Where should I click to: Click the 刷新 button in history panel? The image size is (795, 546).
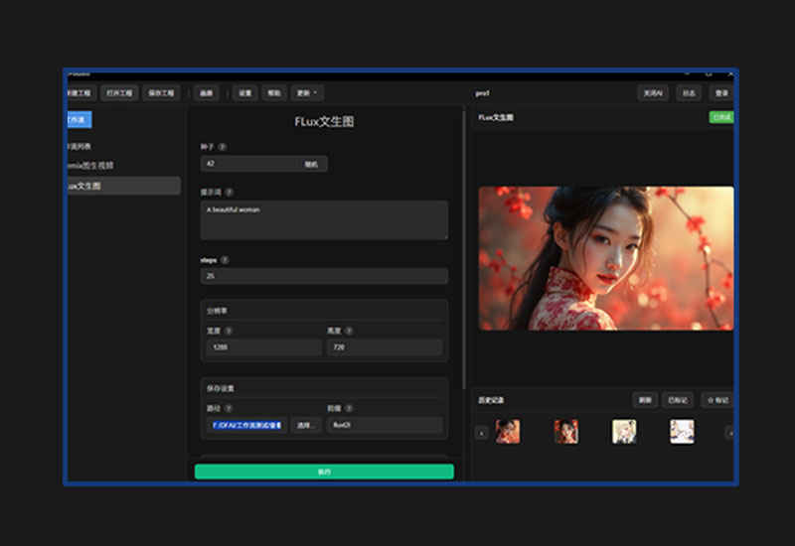click(646, 400)
